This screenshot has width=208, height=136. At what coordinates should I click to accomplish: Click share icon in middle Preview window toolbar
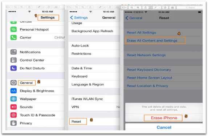90,7
